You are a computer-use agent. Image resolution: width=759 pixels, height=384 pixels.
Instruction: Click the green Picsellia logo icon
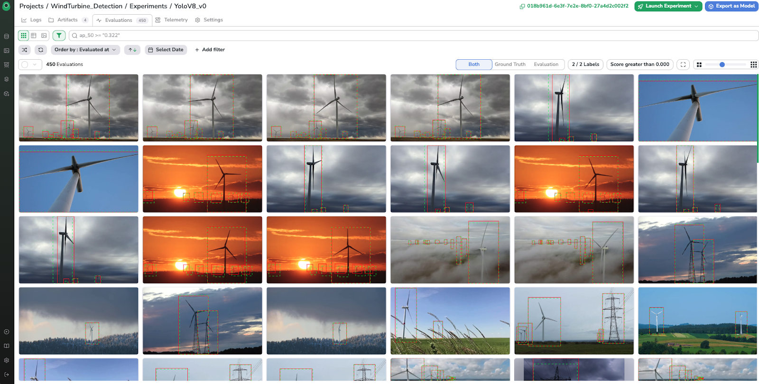(6, 6)
